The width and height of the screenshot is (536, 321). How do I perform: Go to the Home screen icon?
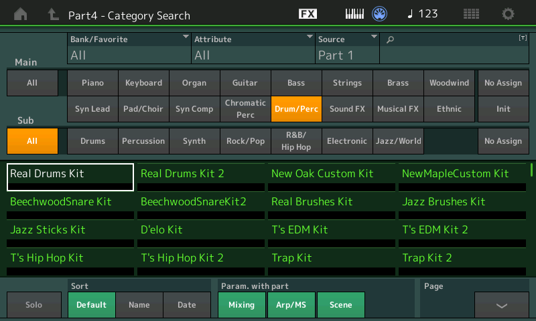pyautogui.click(x=21, y=14)
